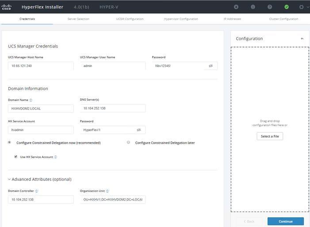Click the Cisco logo in header
This screenshot has height=227, width=310.
(6, 7)
